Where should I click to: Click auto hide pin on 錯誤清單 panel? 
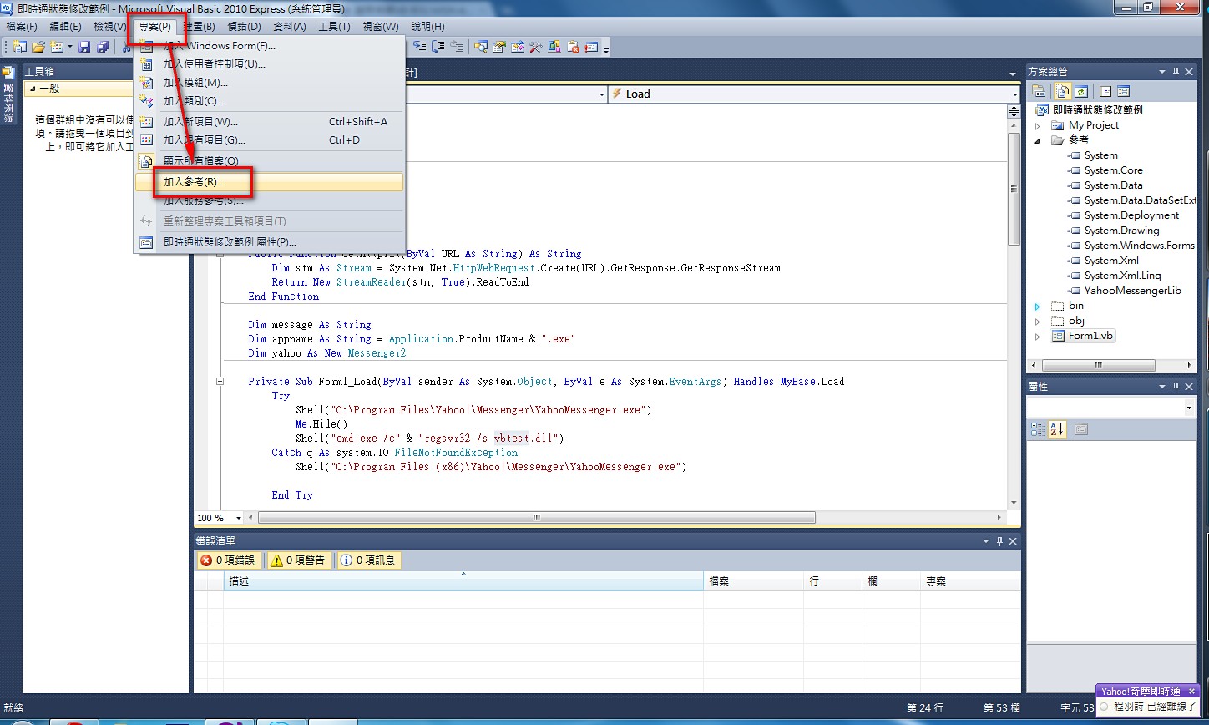click(x=999, y=541)
